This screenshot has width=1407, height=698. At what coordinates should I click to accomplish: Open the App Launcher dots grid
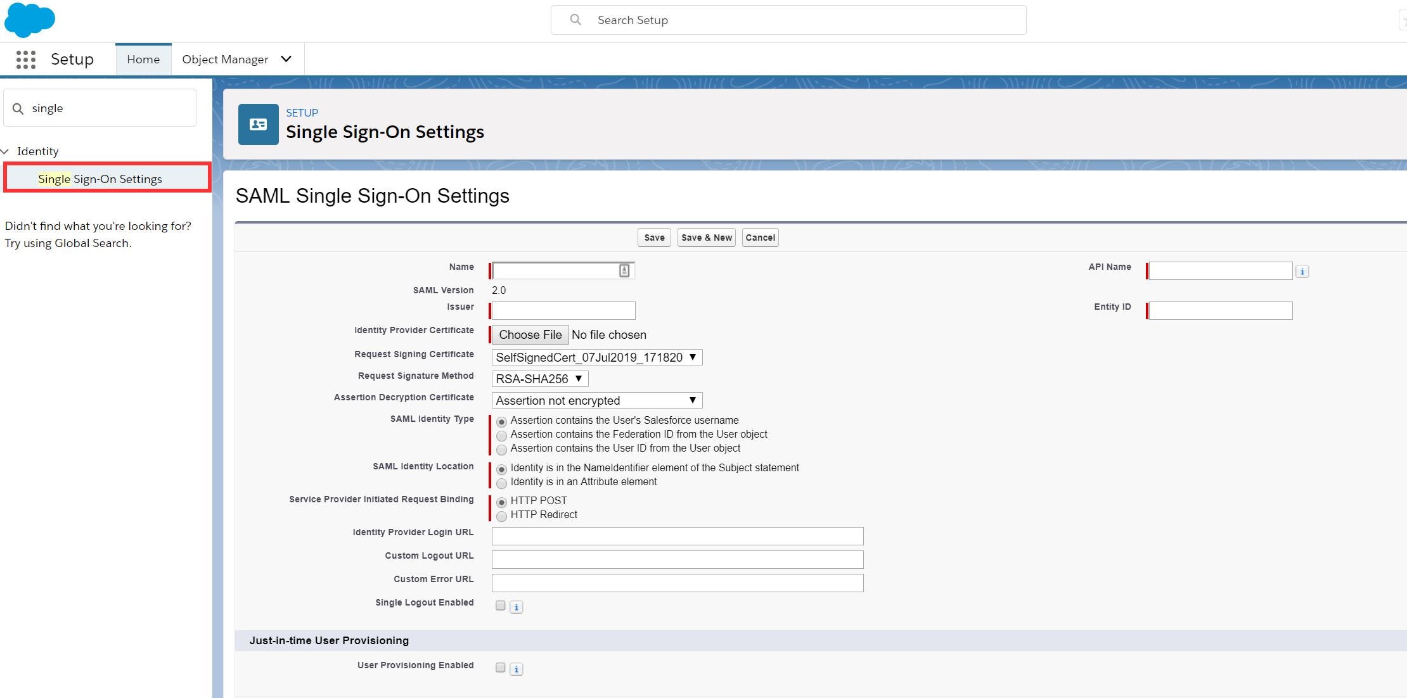tap(26, 60)
